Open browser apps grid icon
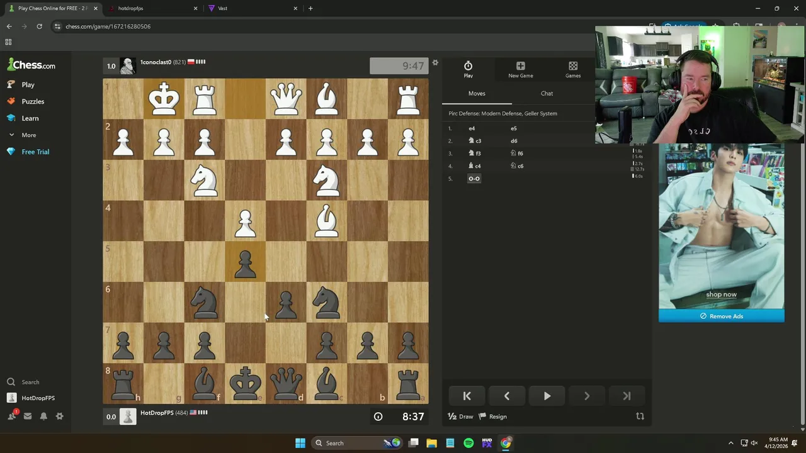The image size is (806, 453). point(8,42)
